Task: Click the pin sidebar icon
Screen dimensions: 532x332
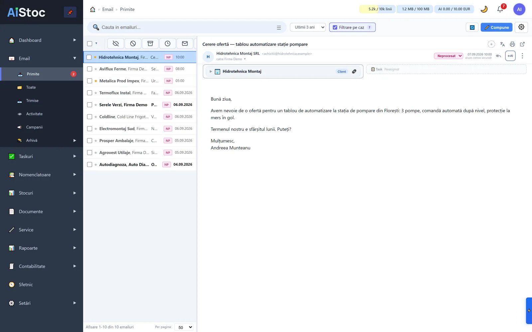Action: point(70,12)
